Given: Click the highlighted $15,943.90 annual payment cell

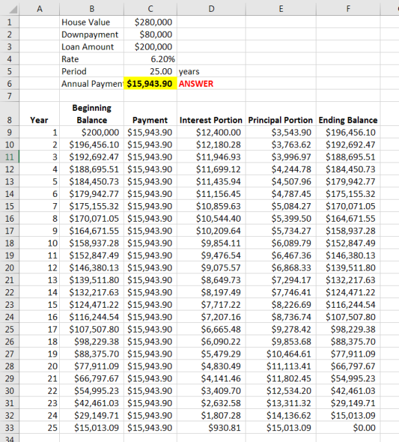Looking at the screenshot, I should (x=151, y=84).
